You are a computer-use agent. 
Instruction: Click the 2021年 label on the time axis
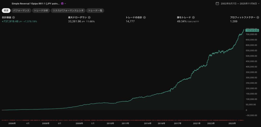coord(197,123)
